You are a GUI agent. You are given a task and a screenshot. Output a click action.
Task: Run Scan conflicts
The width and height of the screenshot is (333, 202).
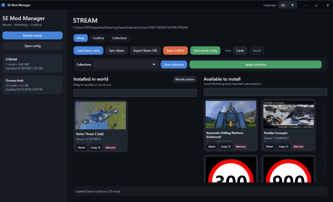click(175, 51)
